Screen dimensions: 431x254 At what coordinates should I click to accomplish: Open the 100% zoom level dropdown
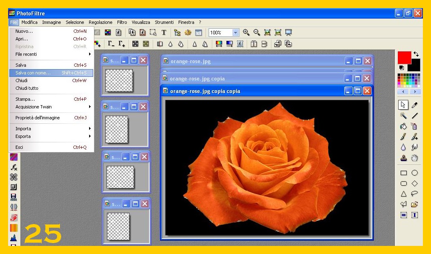click(x=235, y=33)
